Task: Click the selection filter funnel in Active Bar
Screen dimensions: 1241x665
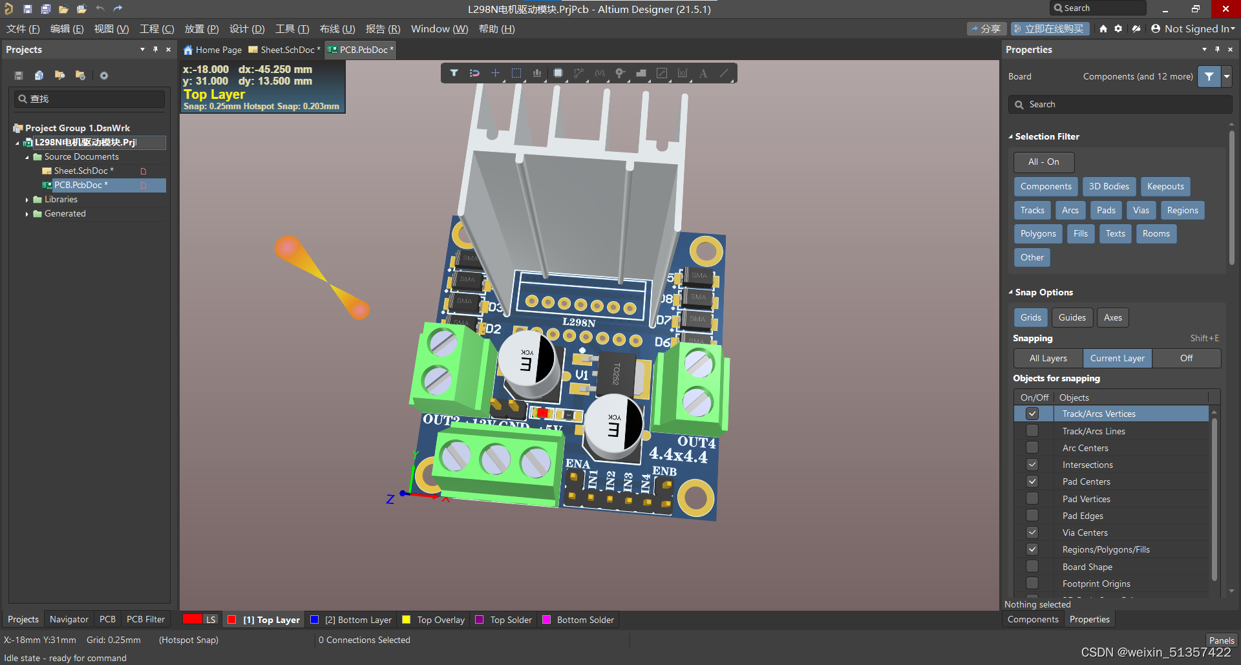Action: (454, 73)
